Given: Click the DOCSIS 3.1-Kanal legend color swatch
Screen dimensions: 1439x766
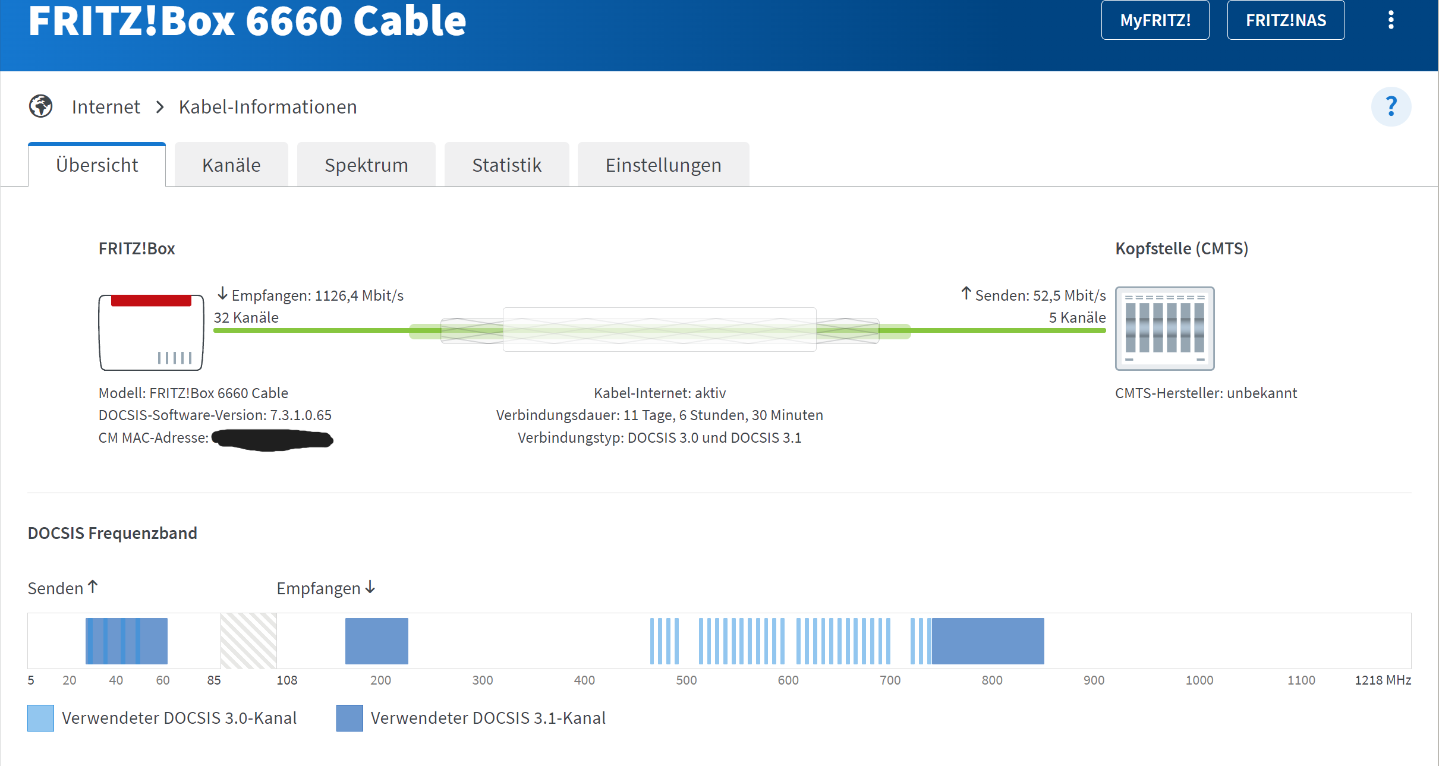Looking at the screenshot, I should (349, 718).
